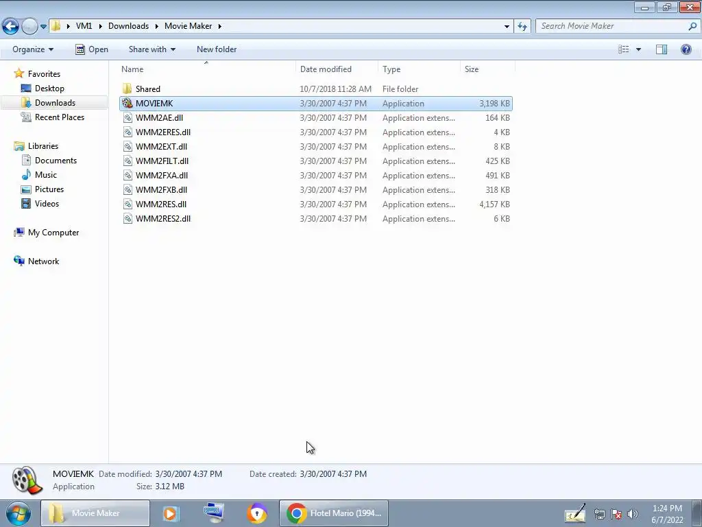
Task: Open the Music library
Action: pyautogui.click(x=39, y=175)
